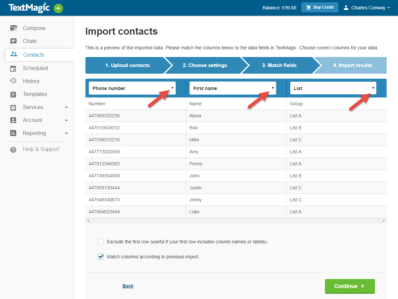Click the horizontal scrollbar right arrow

coord(384,221)
